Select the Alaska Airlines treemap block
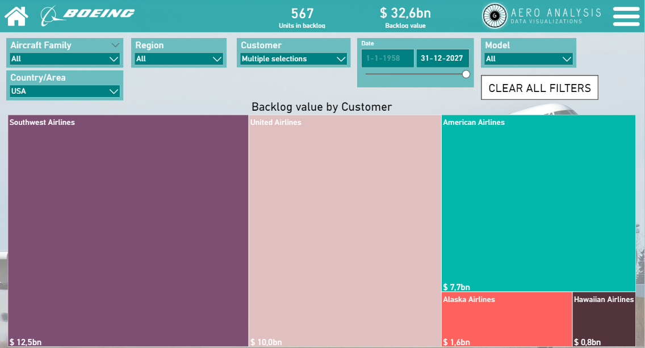 pos(507,319)
